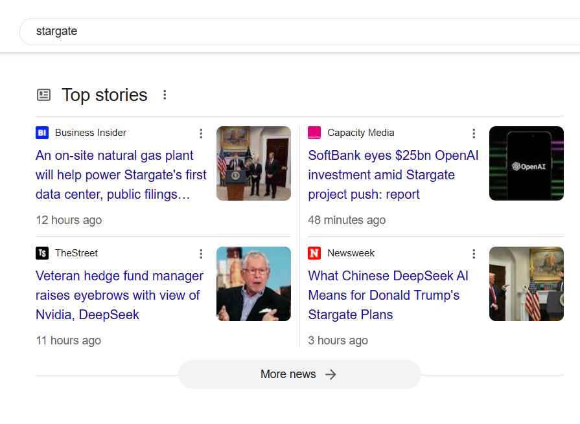Screen dimensions: 580x424
Task: Click the Capacity Media source name
Action: point(361,133)
